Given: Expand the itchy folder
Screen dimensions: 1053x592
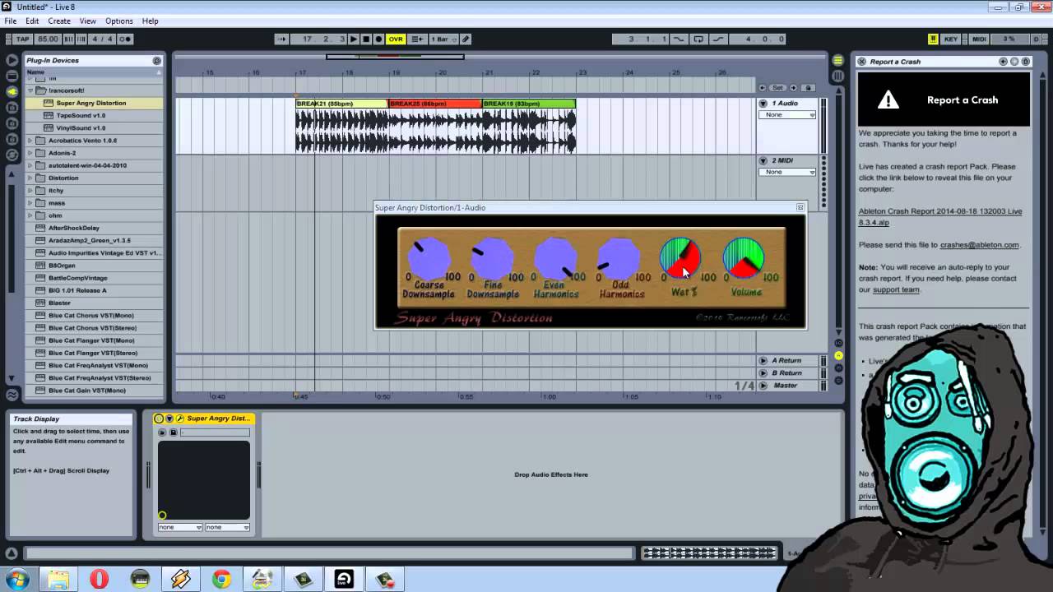Looking at the screenshot, I should [x=31, y=190].
